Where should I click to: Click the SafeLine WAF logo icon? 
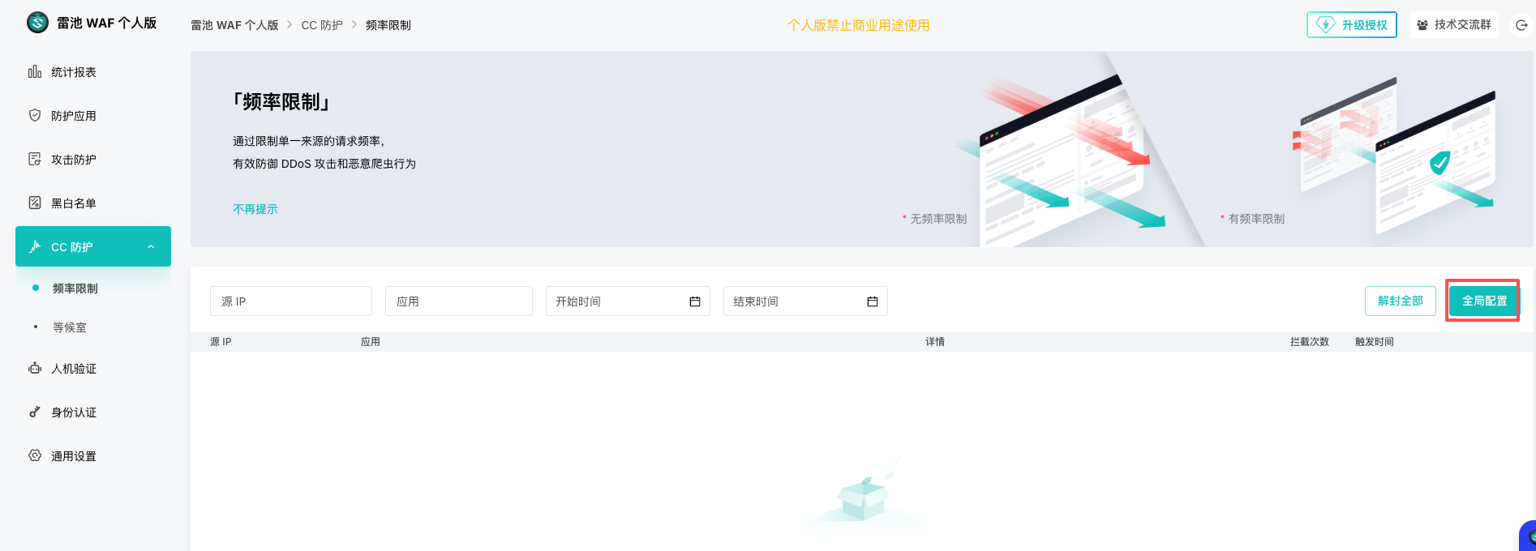pyautogui.click(x=37, y=23)
